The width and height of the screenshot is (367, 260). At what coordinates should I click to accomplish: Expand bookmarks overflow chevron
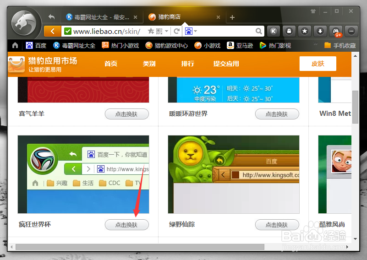point(316,44)
